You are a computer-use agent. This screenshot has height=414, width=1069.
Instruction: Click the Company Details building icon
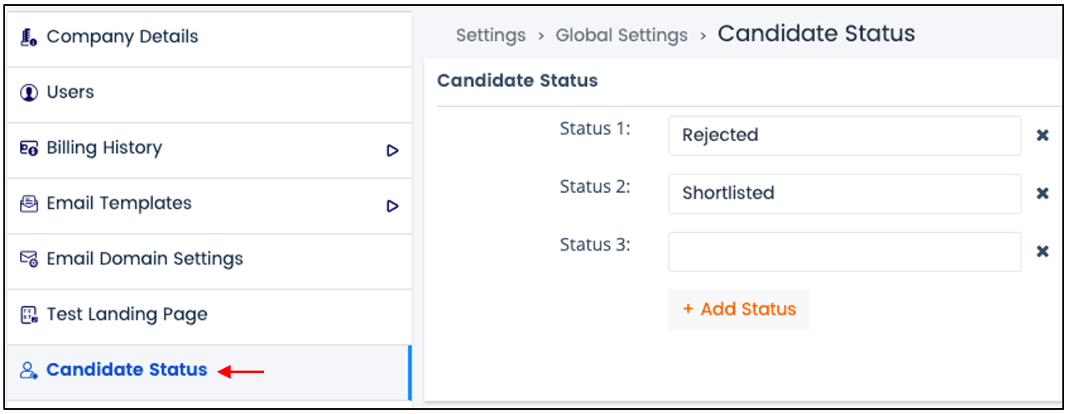pos(29,38)
